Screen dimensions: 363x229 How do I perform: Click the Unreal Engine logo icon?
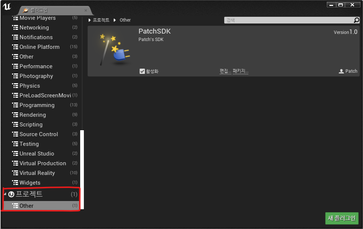(x=7, y=6)
